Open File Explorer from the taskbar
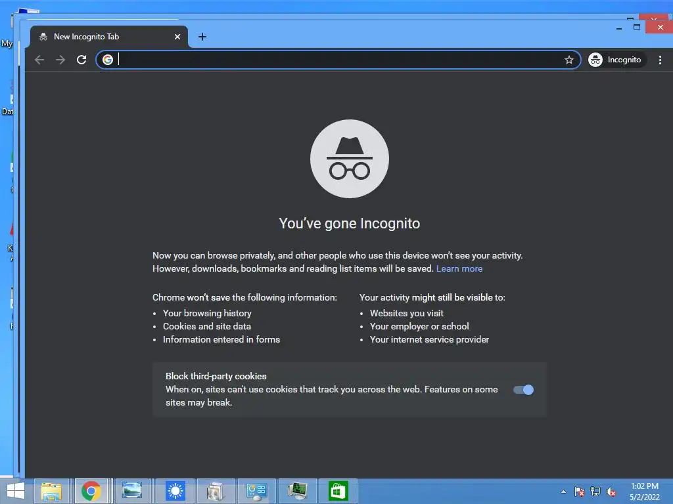Viewport: 673px width, 504px height. (x=51, y=491)
